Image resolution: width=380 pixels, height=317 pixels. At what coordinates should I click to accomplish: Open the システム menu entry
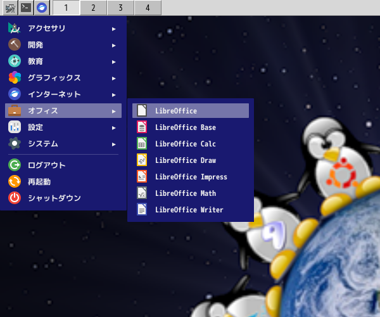(63, 143)
